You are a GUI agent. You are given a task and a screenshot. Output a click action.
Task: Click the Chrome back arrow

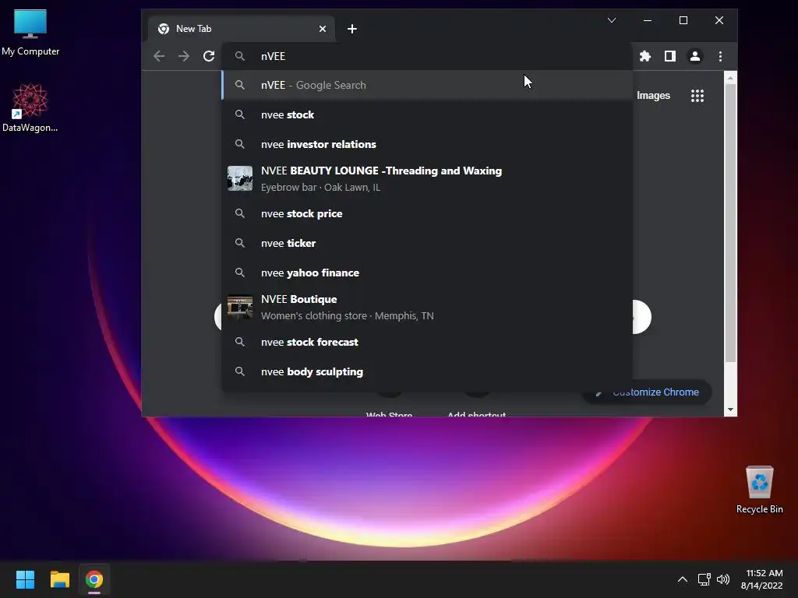(x=159, y=56)
